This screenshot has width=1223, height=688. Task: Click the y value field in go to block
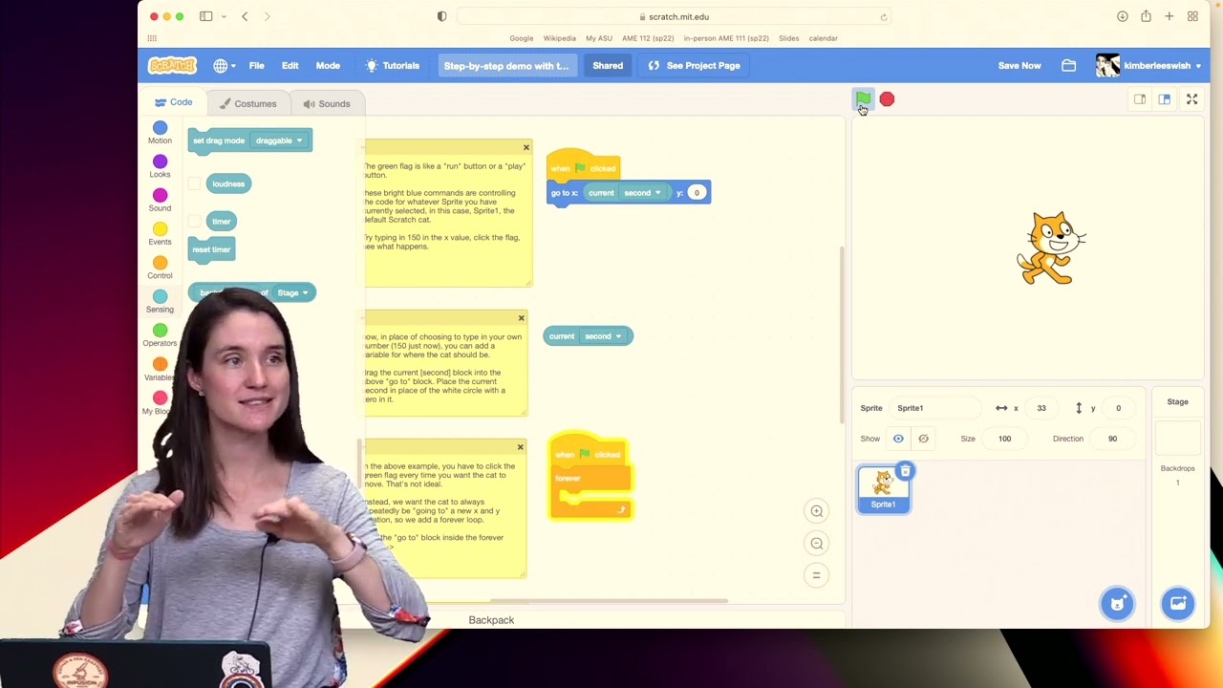point(697,193)
